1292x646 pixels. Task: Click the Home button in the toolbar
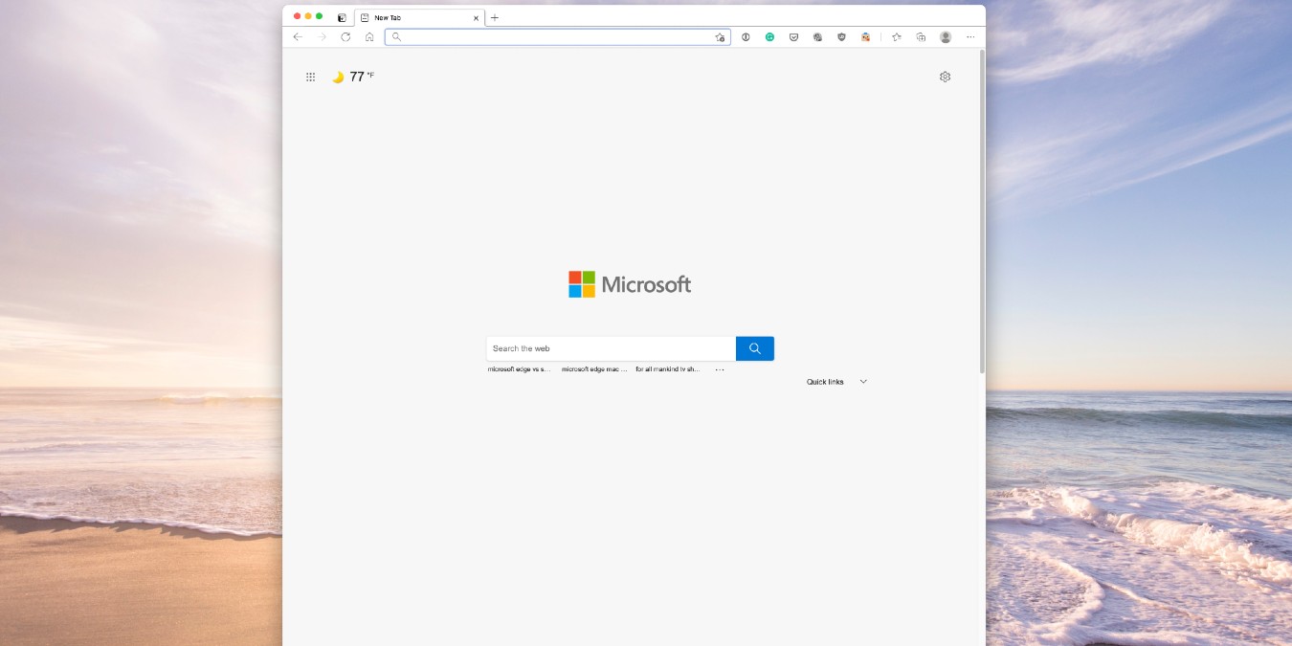coord(369,36)
